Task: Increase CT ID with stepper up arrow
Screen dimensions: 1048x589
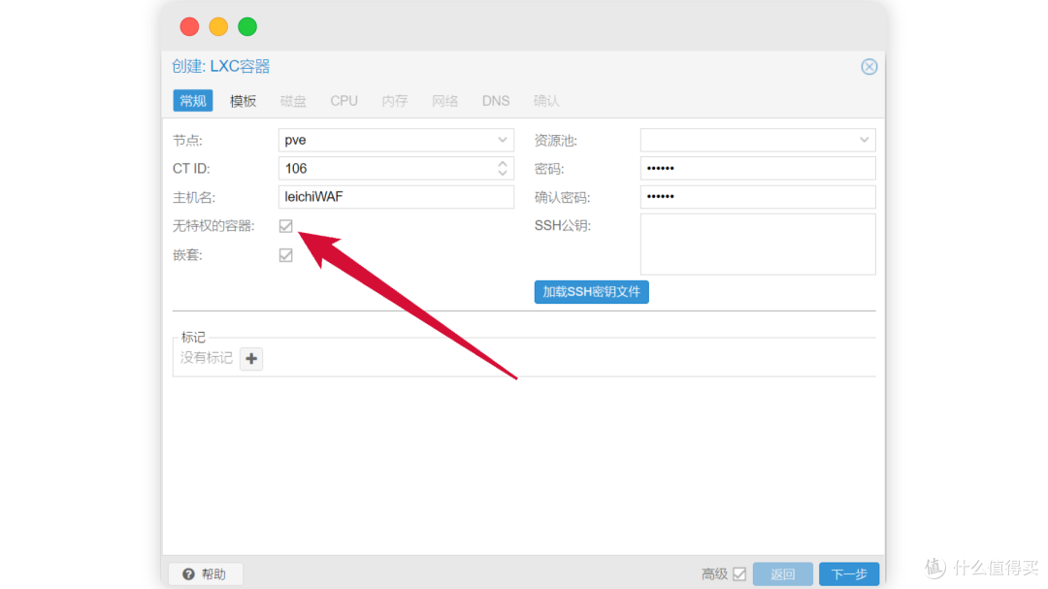Action: 503,164
